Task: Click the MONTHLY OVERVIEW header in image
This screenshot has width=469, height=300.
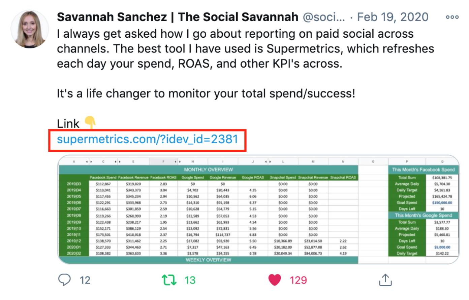Action: [x=209, y=170]
